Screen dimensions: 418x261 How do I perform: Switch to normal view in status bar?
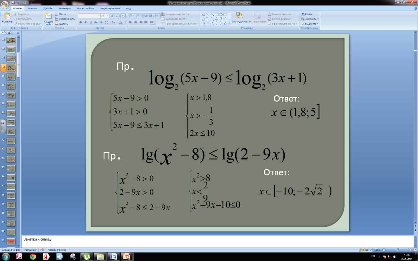click(x=362, y=250)
